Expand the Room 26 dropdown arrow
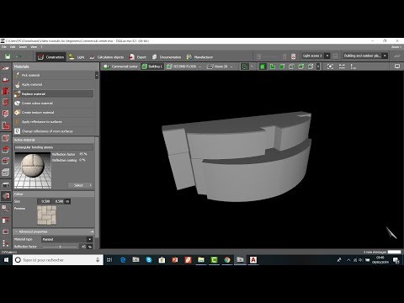Image resolution: width=404 pixels, height=303 pixels. click(231, 66)
